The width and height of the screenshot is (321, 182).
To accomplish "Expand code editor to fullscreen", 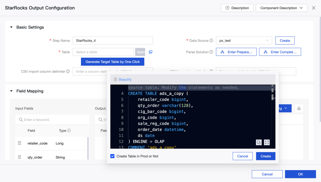I will [x=267, y=142].
